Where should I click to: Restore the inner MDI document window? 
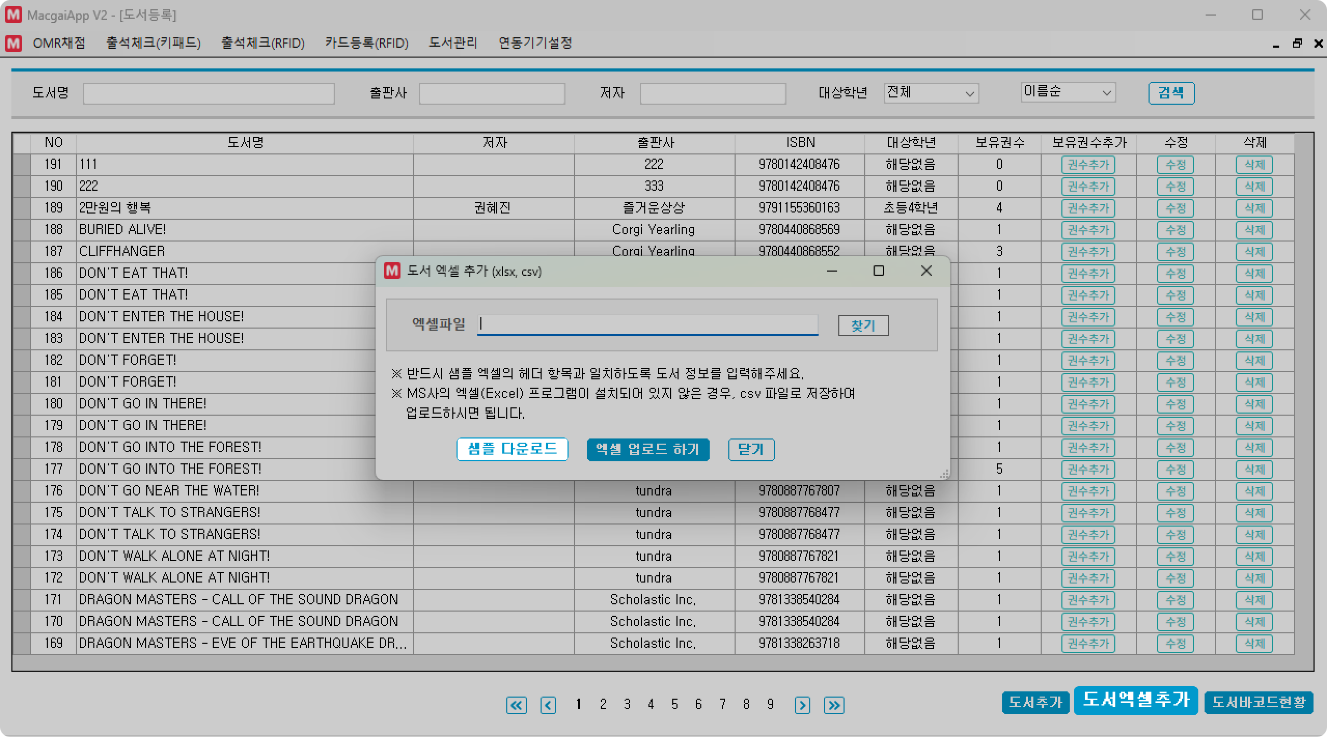click(1297, 44)
